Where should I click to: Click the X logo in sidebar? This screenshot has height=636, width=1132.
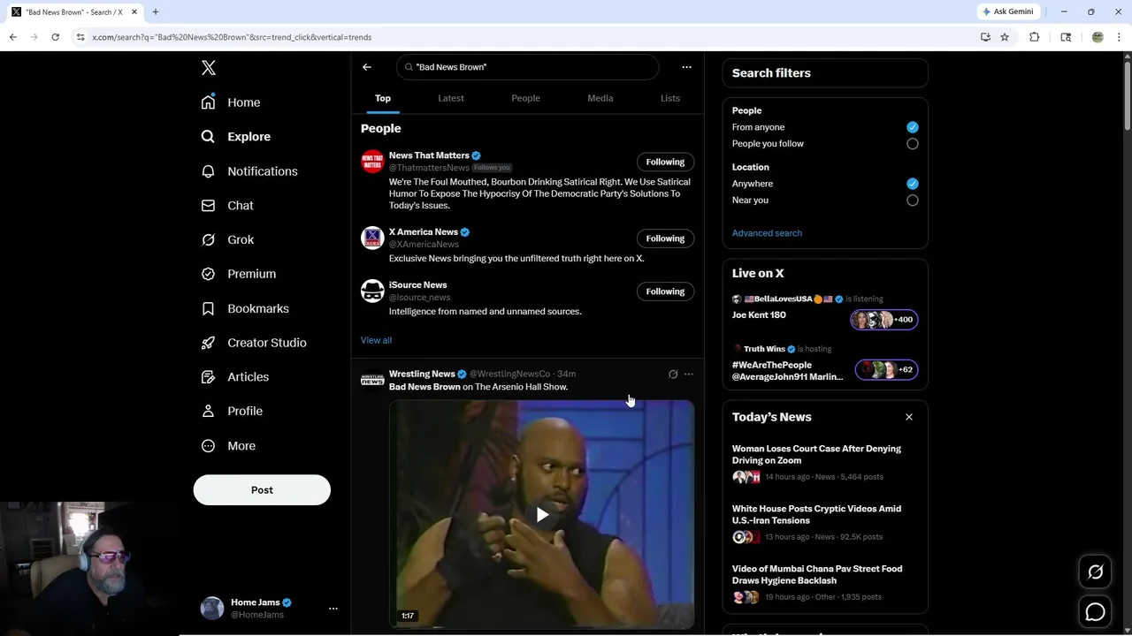[209, 68]
